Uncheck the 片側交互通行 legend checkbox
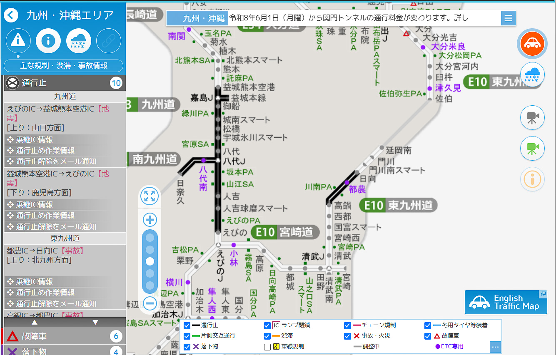Image resolution: width=556 pixels, height=355 pixels. coord(187,336)
